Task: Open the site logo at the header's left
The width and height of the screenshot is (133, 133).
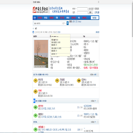Action: click(40, 10)
